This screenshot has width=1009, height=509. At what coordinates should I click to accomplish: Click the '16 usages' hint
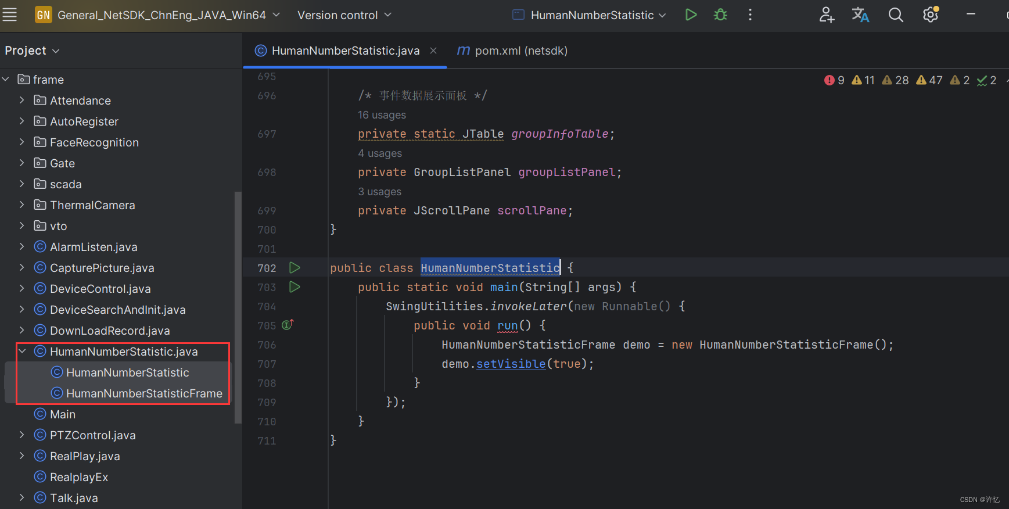pyautogui.click(x=382, y=115)
